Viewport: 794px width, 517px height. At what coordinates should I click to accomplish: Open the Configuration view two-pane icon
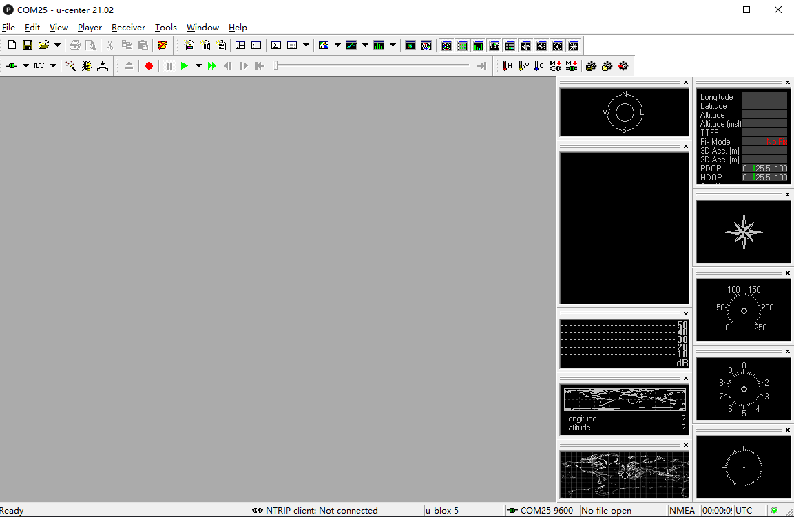click(256, 45)
